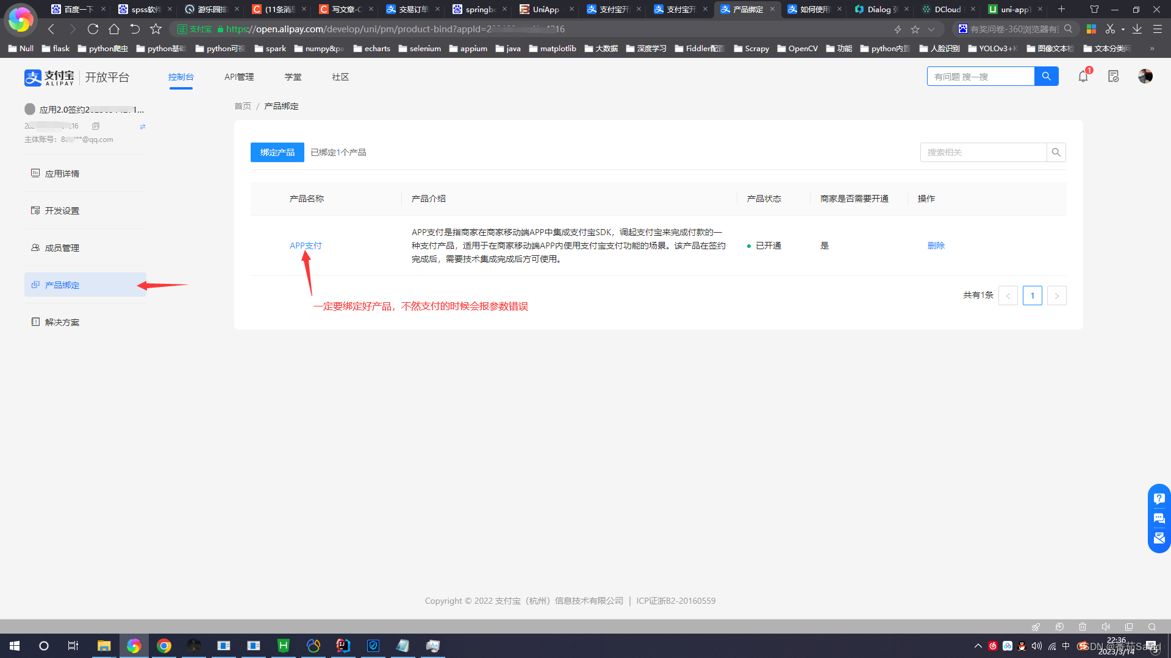Viewport: 1171px width, 658px height.
Task: Open IntelliJ IDEA from taskbar
Action: coord(343,646)
